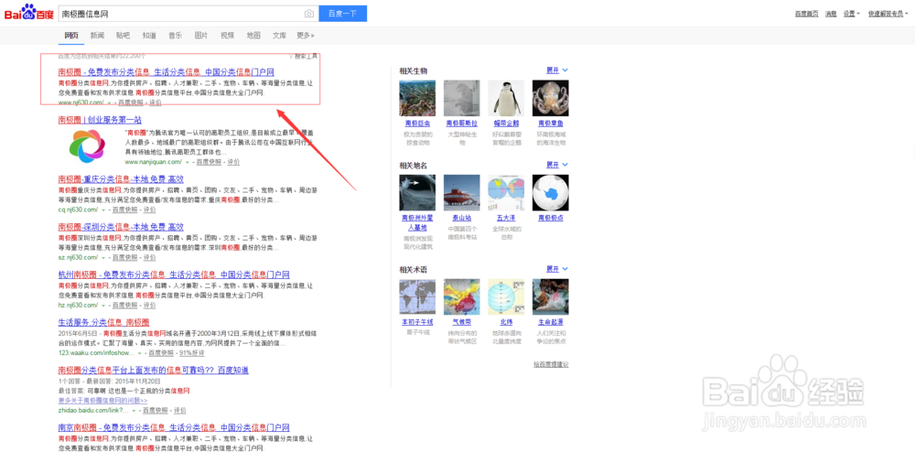
Task: Open the 知道 tab
Action: pos(149,36)
